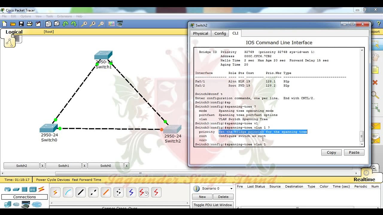Image resolution: width=383 pixels, height=215 pixels.
Task: Copy using the toolbar copy icon
Action: (48, 24)
